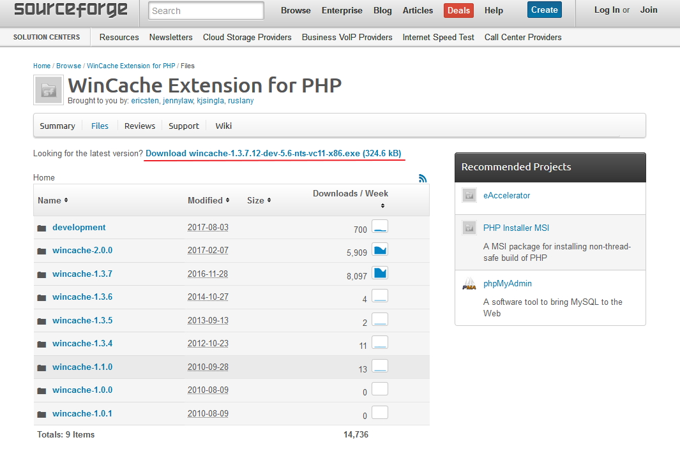Open the eAccelerator recommended project
The width and height of the screenshot is (680, 456).
[x=506, y=195]
